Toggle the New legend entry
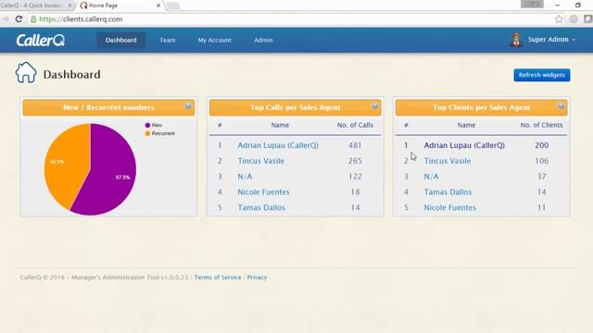 (154, 125)
